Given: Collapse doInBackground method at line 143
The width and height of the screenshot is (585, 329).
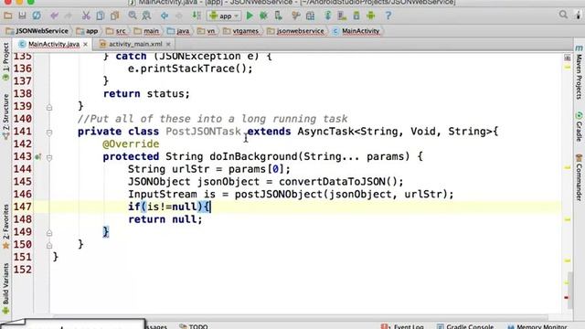Looking at the screenshot, I should 49,157.
